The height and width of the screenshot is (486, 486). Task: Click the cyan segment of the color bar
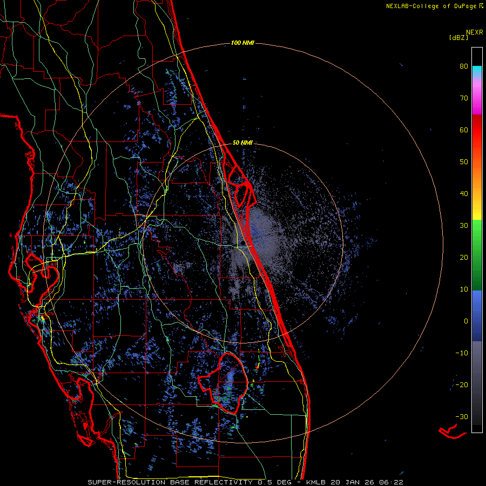coord(477,71)
